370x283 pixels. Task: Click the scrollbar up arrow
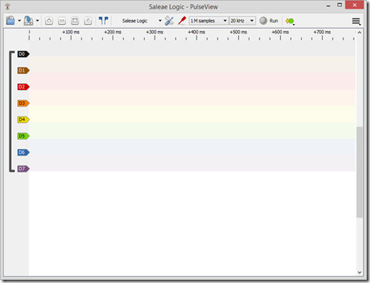(x=359, y=33)
